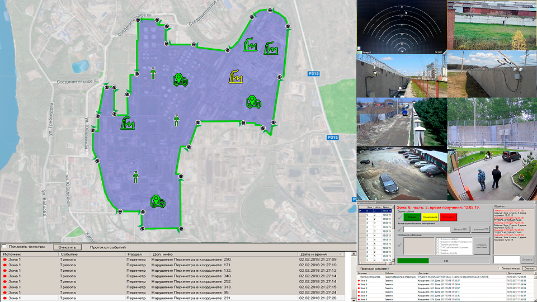Image resolution: width=537 pixels, height=302 pixels.
Task: Click the green countdown progress bar
Action: point(413,261)
